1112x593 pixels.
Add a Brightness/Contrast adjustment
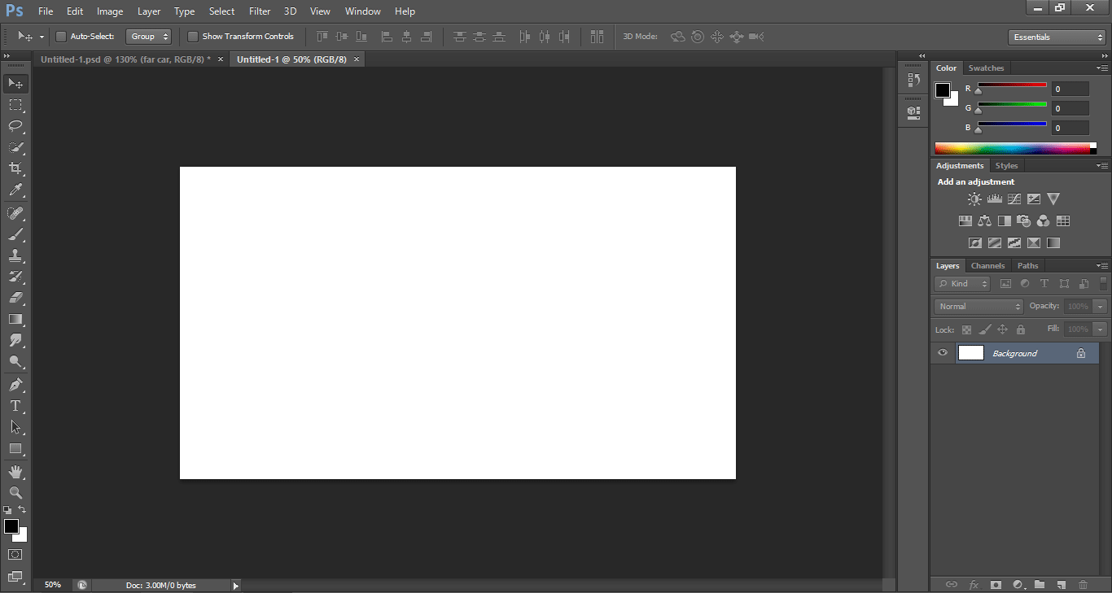tap(974, 199)
